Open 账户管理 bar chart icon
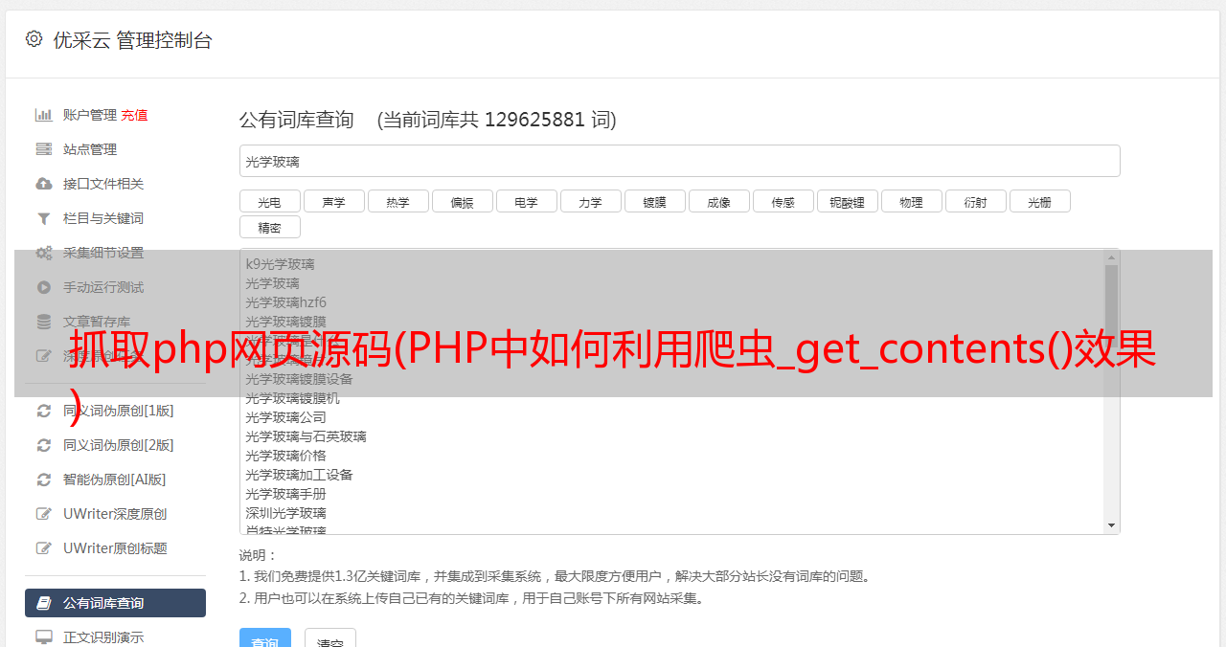This screenshot has height=647, width=1226. click(x=44, y=115)
